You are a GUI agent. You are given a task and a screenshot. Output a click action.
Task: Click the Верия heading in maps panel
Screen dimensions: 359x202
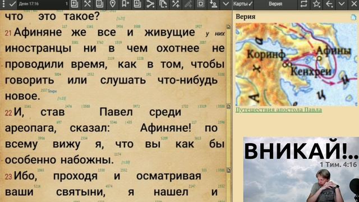[x=246, y=17]
